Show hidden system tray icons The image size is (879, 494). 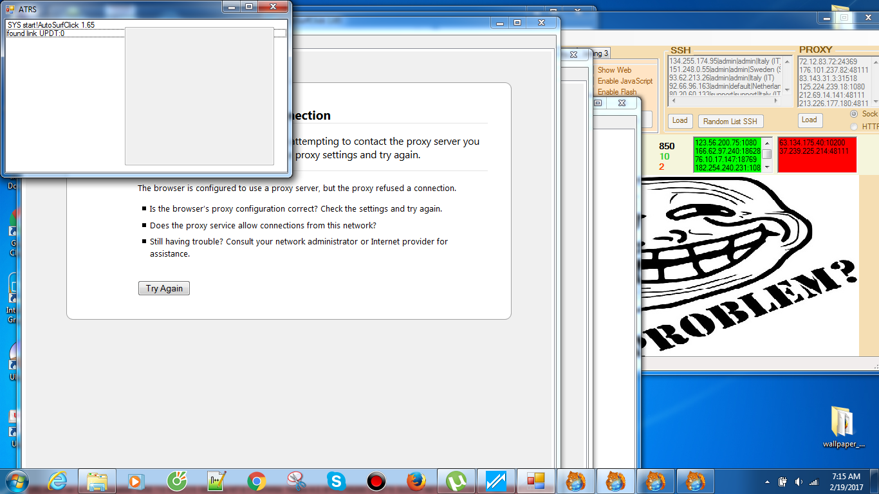[767, 482]
